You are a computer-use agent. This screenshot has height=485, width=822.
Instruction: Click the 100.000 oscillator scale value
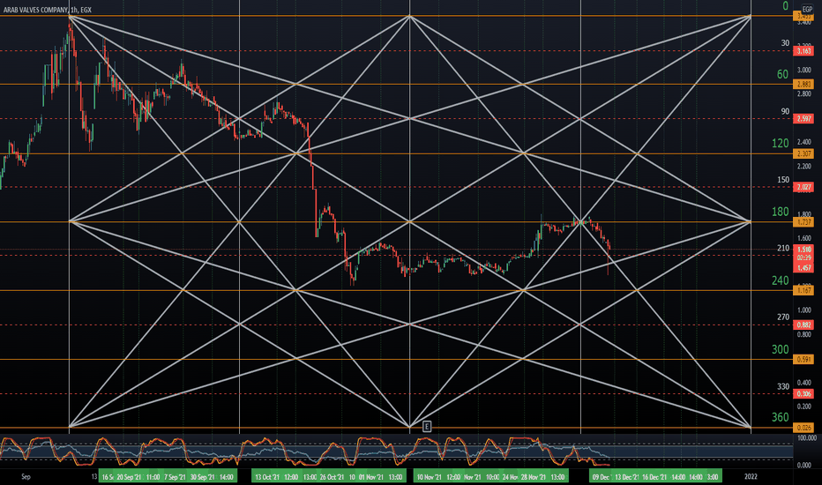tap(806, 437)
